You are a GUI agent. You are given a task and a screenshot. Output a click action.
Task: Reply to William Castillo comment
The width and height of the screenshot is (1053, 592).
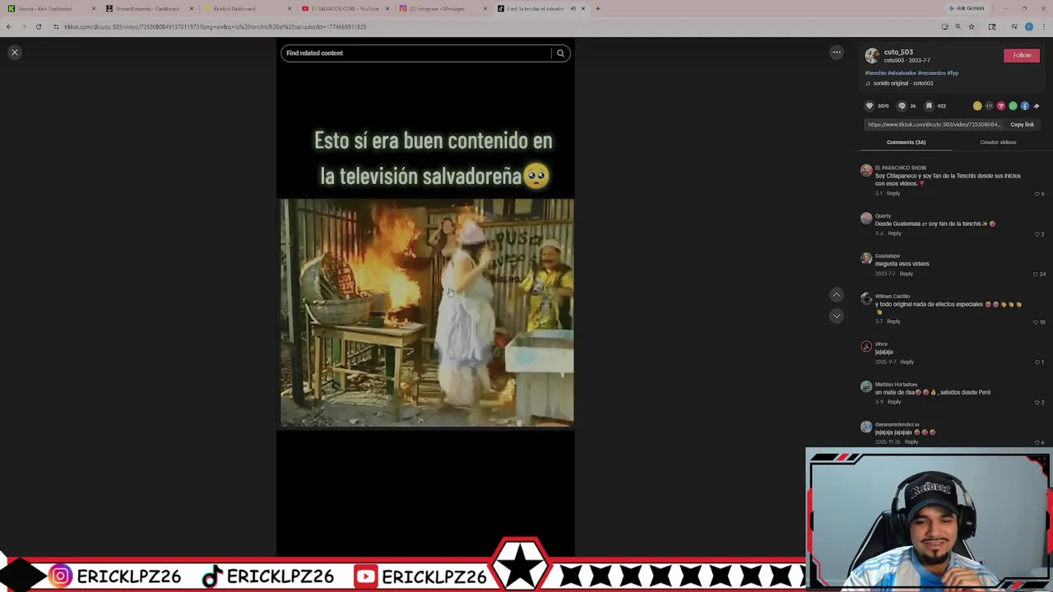pos(893,321)
